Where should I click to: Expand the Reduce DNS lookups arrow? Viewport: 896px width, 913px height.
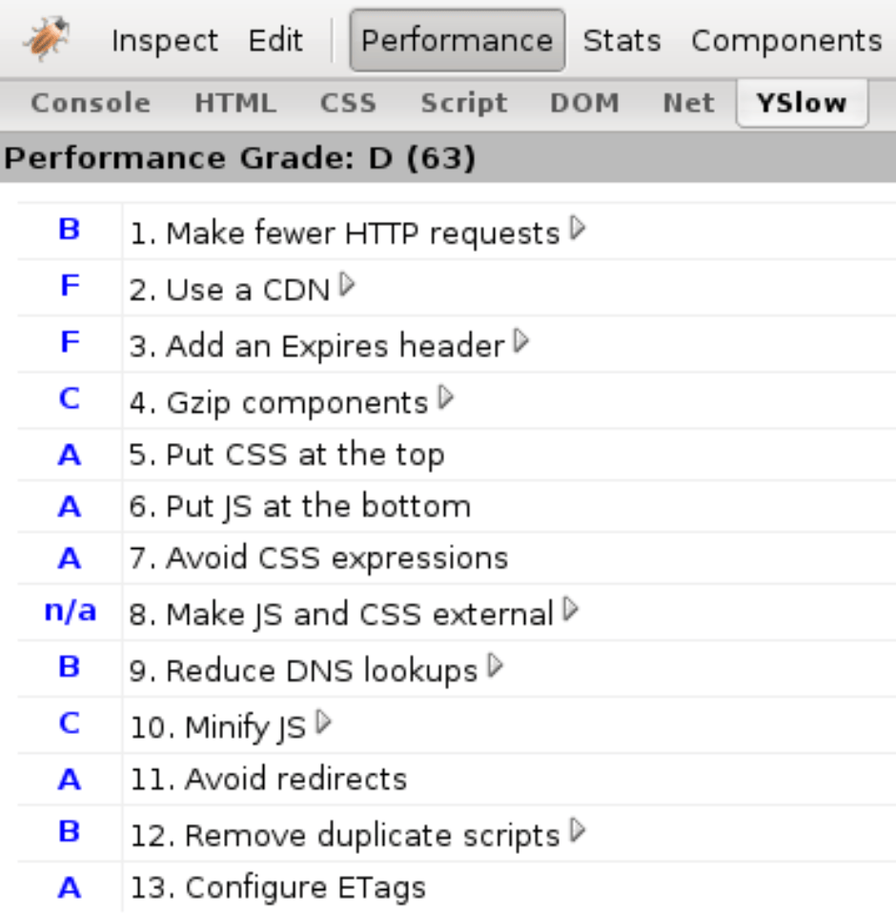(x=495, y=666)
